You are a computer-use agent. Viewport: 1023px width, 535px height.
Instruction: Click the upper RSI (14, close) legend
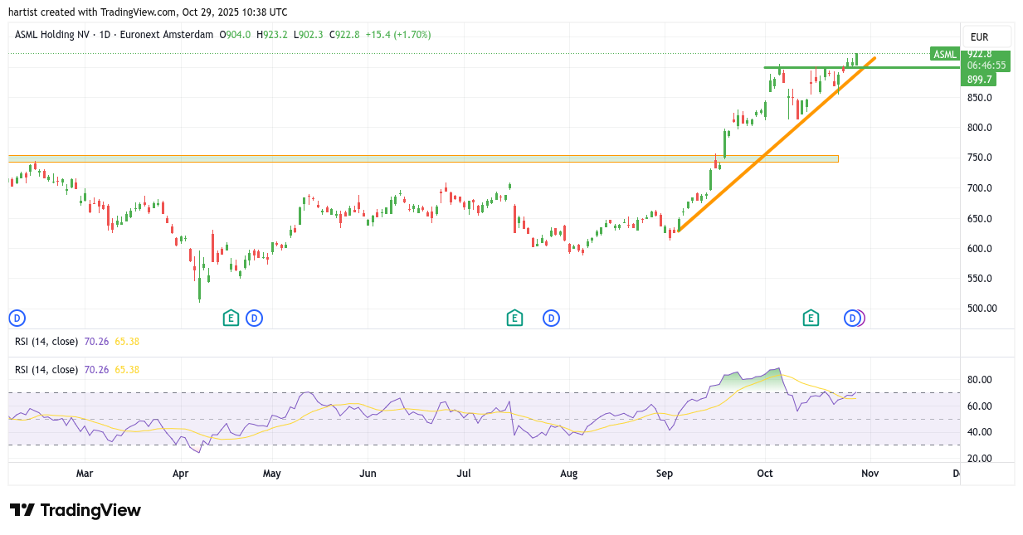(46, 340)
